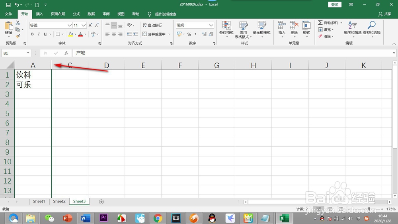This screenshot has height=224, width=398.
Task: Click the insert function fx icon
Action: pos(66,53)
